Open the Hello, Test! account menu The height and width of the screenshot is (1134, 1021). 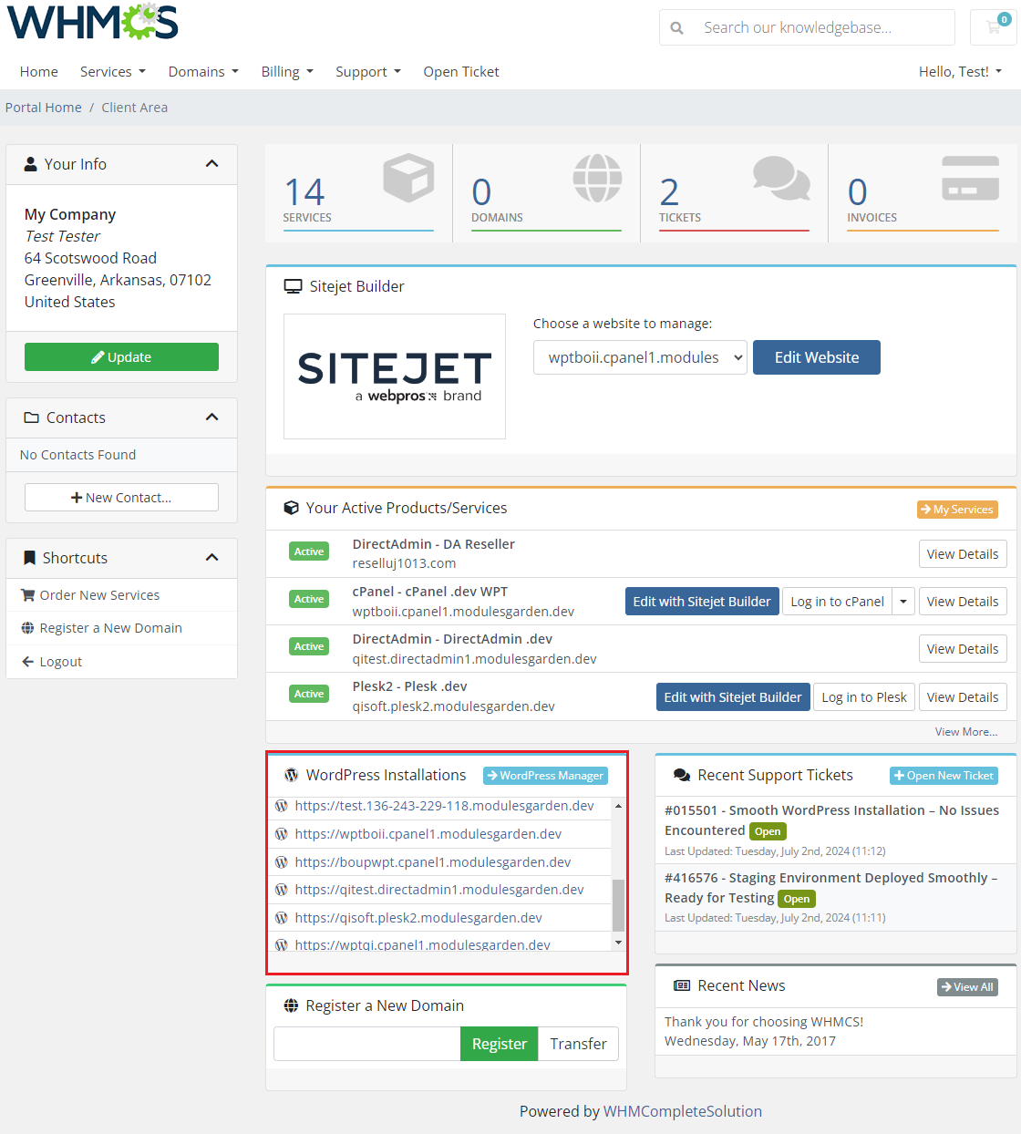tap(960, 71)
